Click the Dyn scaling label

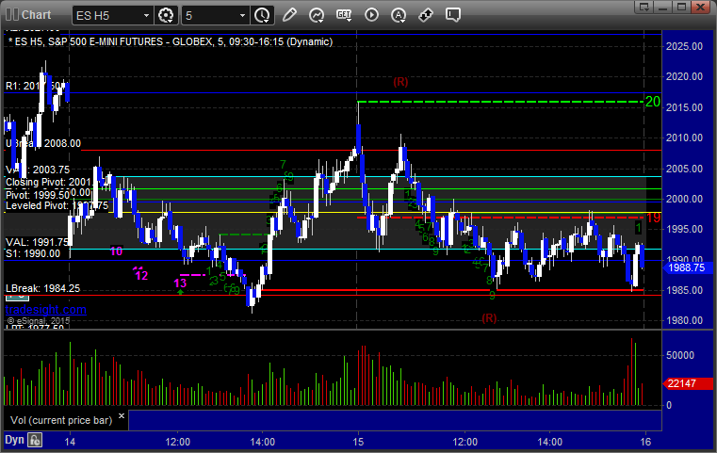[14, 440]
